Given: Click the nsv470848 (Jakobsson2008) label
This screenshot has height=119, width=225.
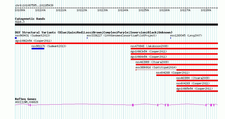Looking at the screenshot, I should pos(149,46).
